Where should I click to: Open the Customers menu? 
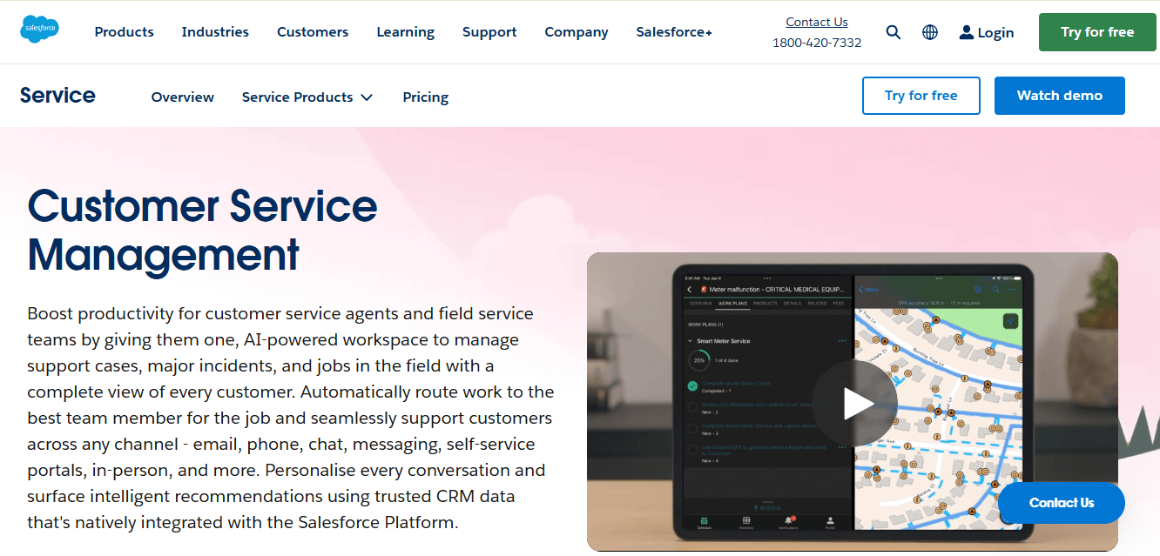coord(313,32)
